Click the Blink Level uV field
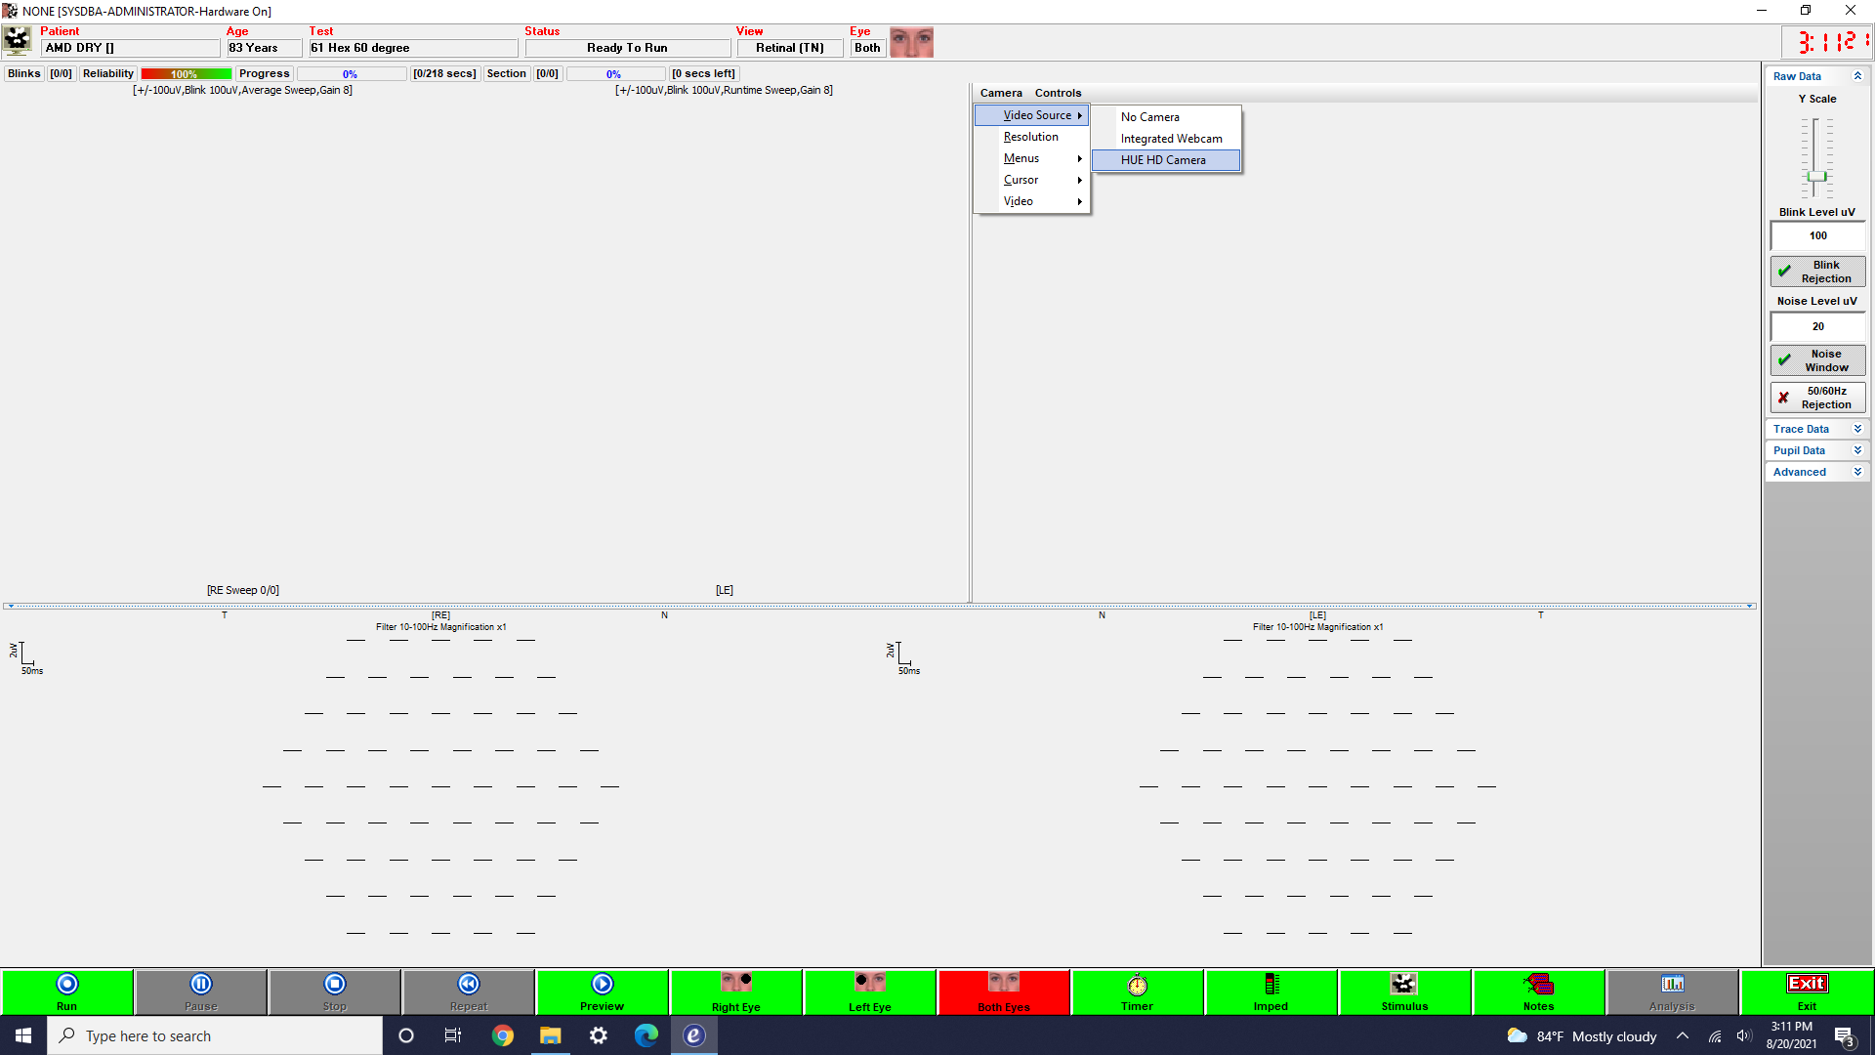 (x=1817, y=235)
